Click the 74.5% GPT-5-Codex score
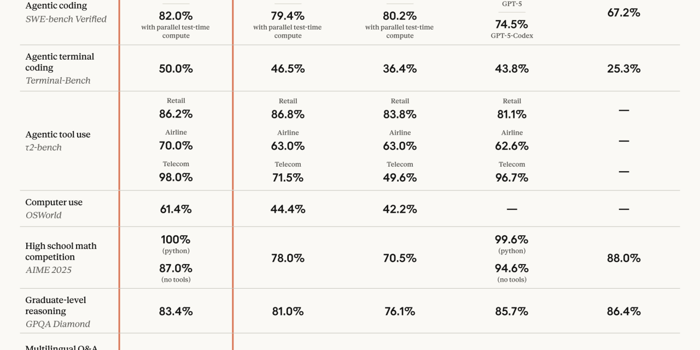This screenshot has width=700, height=350. pyautogui.click(x=512, y=25)
